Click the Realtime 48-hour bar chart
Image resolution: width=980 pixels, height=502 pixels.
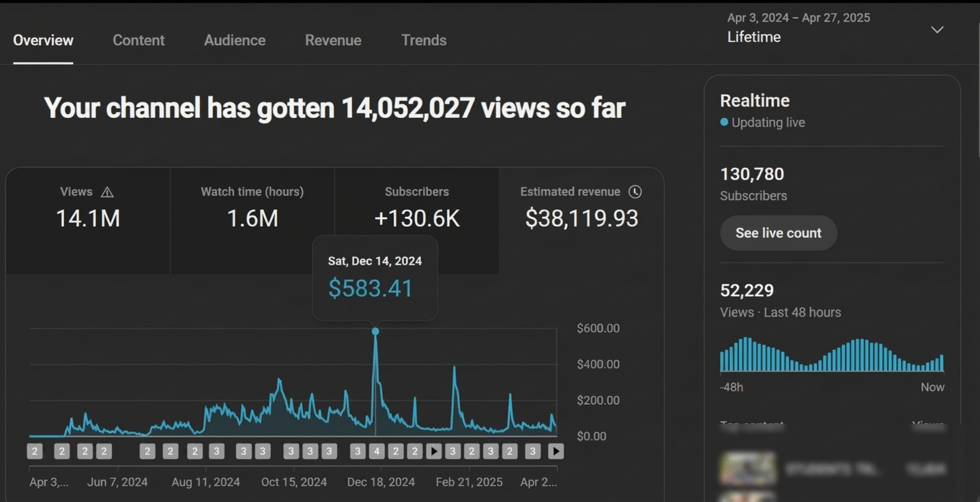click(x=832, y=355)
